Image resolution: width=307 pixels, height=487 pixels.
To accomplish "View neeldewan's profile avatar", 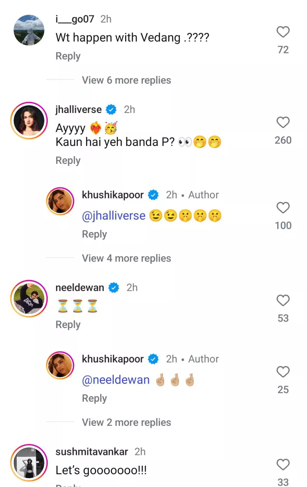I will pyautogui.click(x=29, y=298).
